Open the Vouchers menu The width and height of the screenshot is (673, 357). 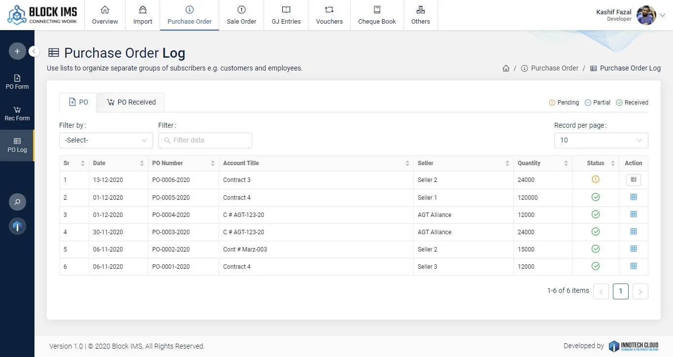pyautogui.click(x=329, y=15)
